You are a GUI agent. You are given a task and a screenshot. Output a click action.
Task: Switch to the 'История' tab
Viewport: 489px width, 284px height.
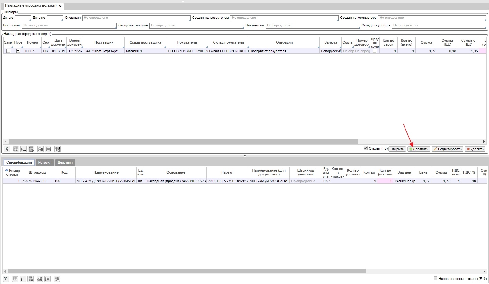45,162
